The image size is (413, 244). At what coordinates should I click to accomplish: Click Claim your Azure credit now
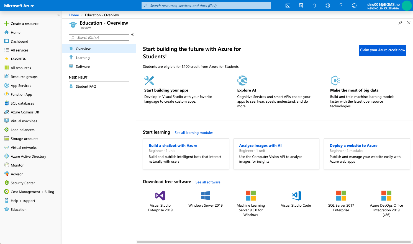[383, 50]
